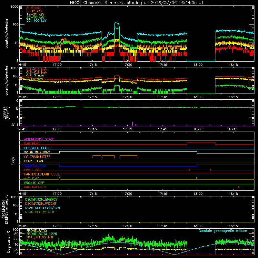Click the POSSIBLE_FLARE flag label

coord(37,148)
